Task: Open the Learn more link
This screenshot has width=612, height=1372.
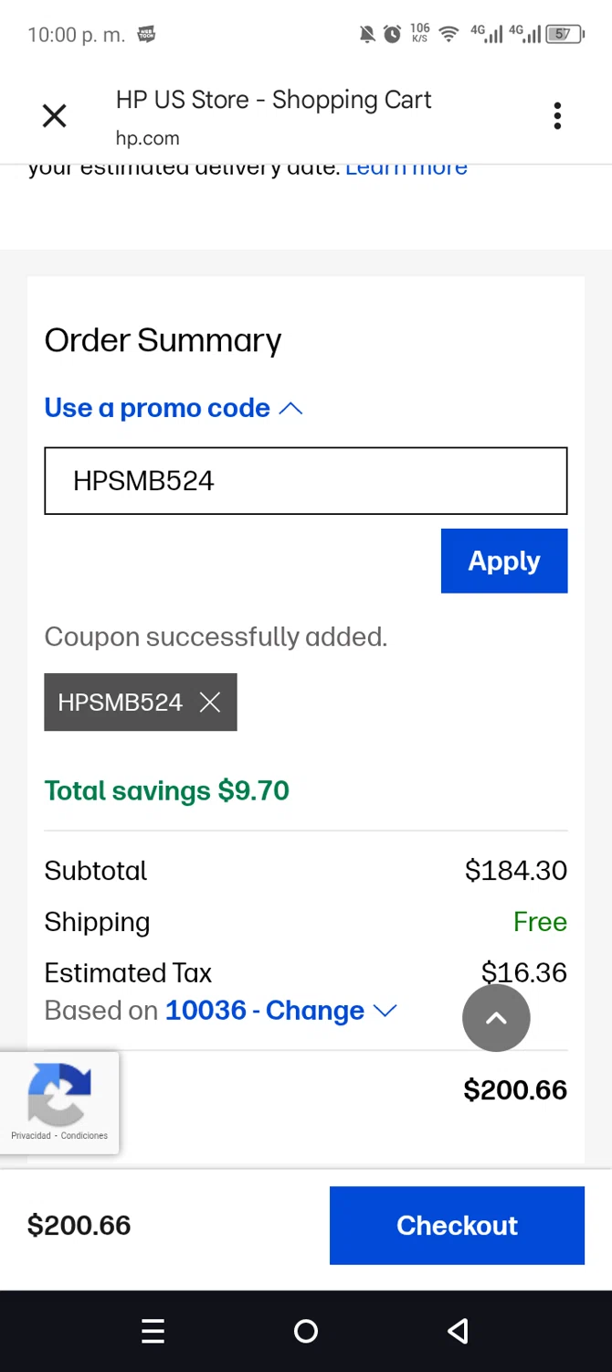Action: point(406,168)
